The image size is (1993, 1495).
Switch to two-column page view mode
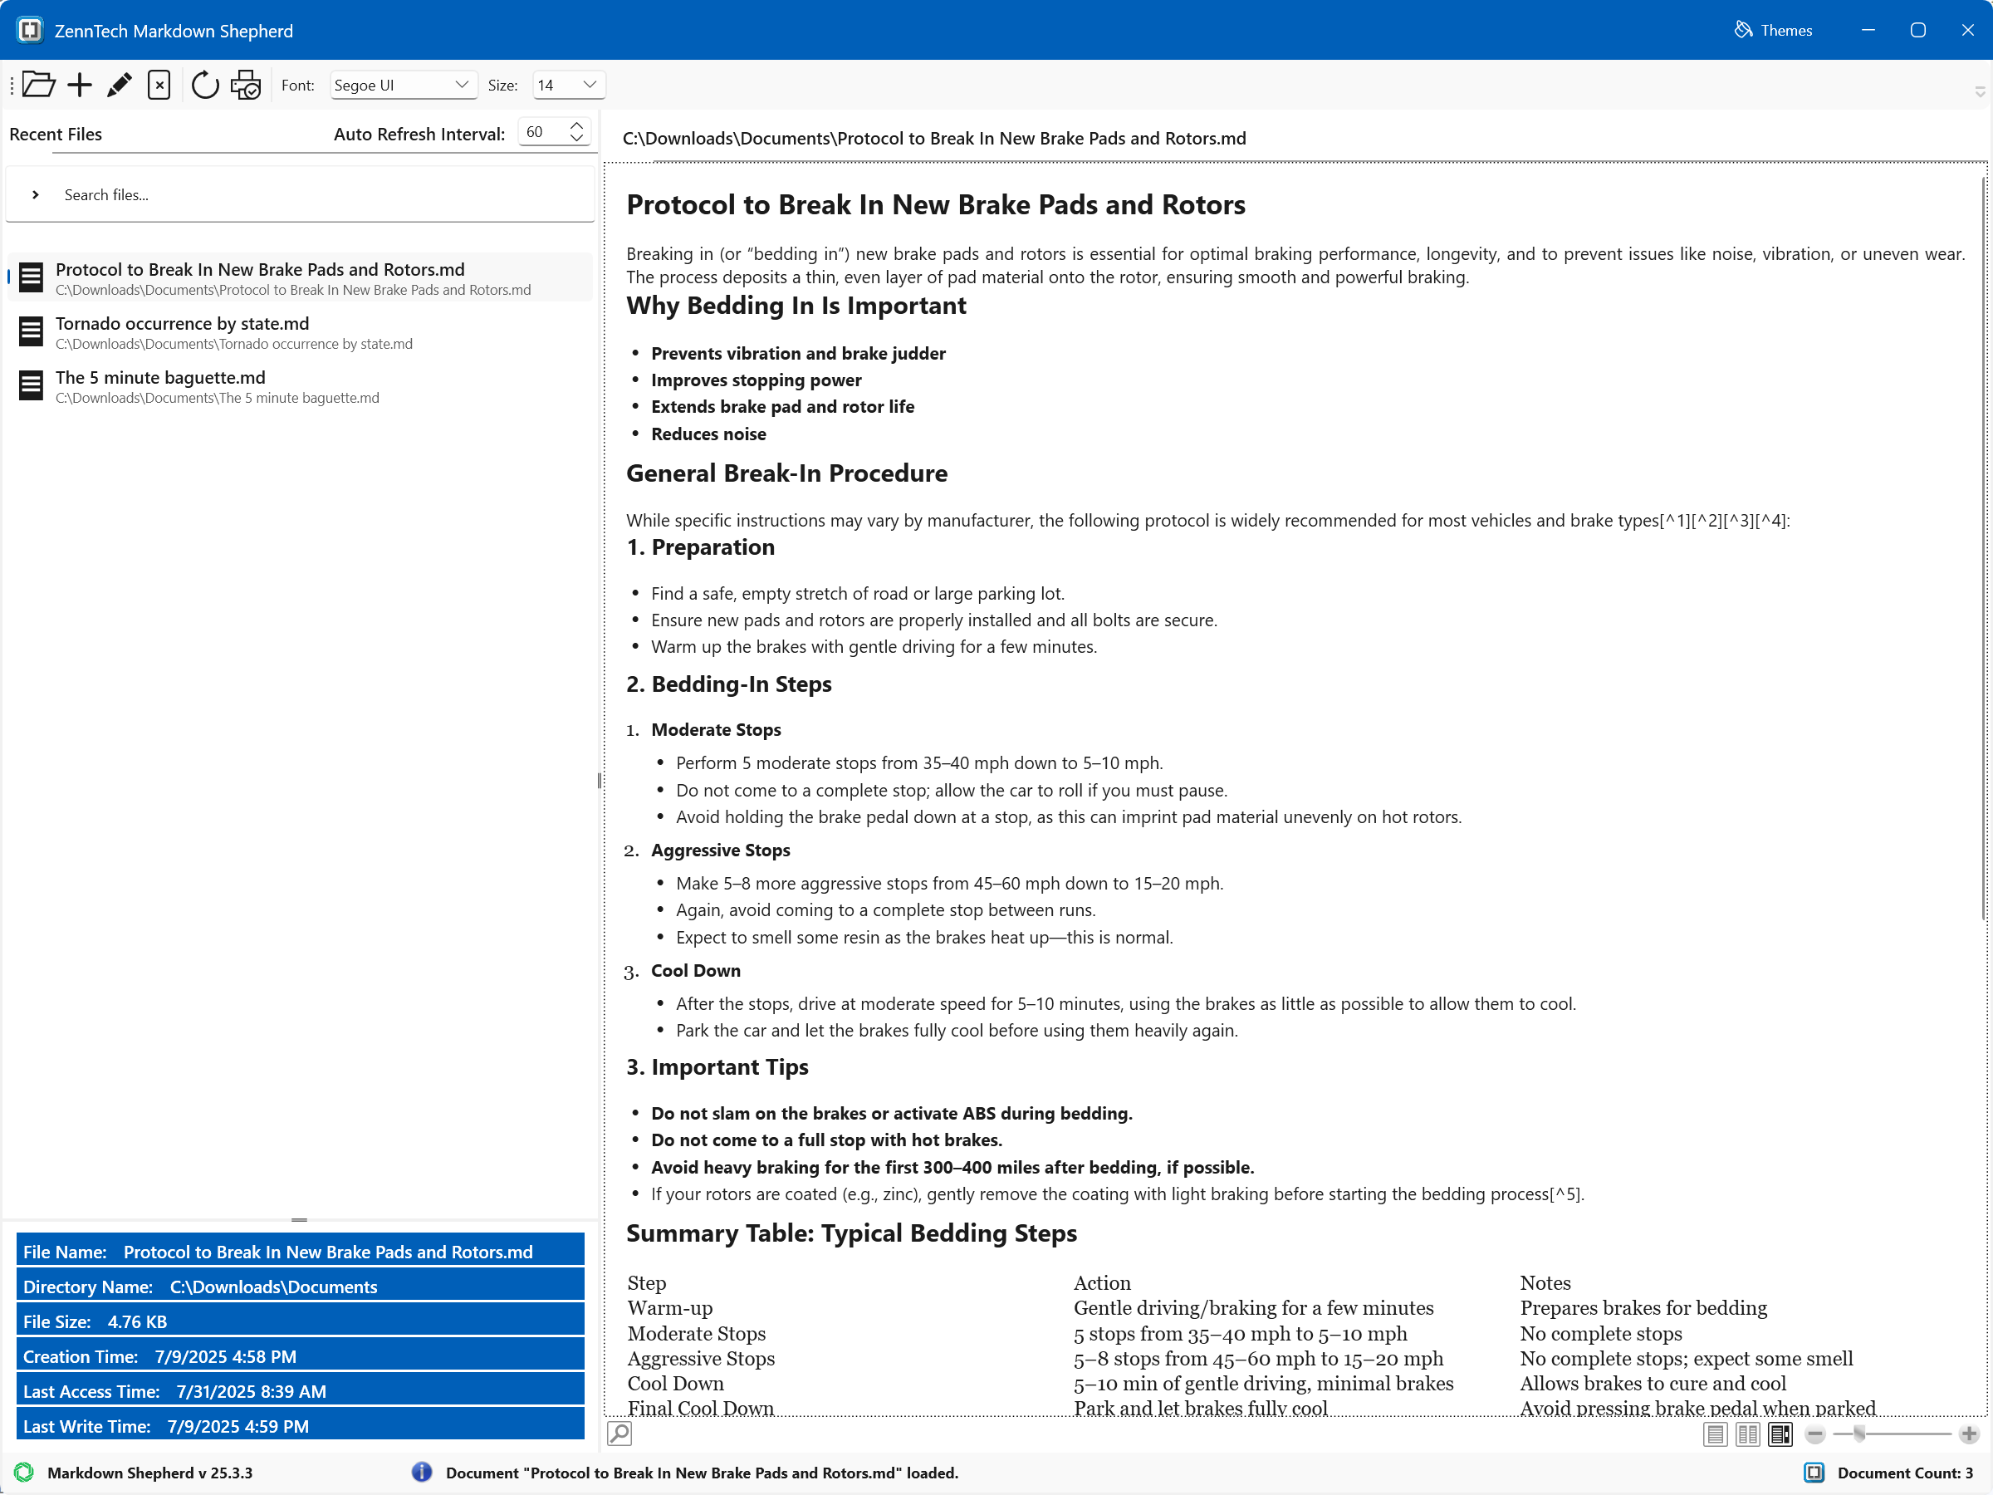click(x=1747, y=1434)
